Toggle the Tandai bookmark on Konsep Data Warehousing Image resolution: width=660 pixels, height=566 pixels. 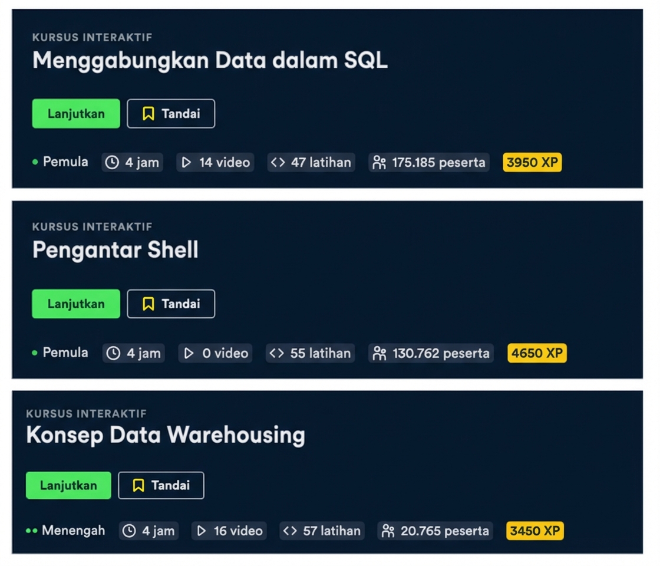pyautogui.click(x=161, y=485)
